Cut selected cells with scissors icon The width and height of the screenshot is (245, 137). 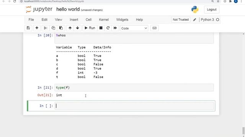(x=46, y=28)
